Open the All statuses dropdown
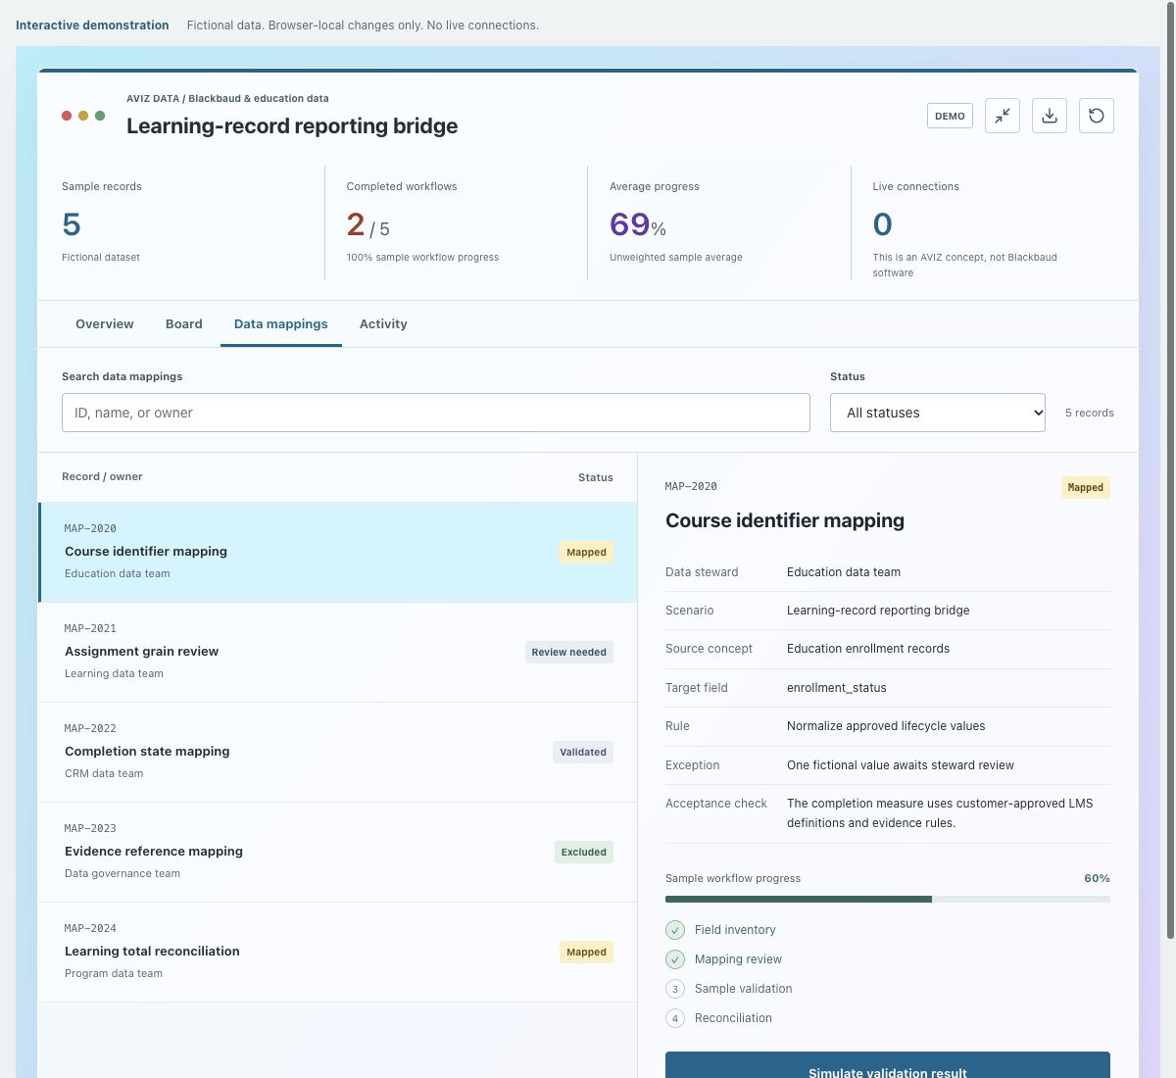 938,413
